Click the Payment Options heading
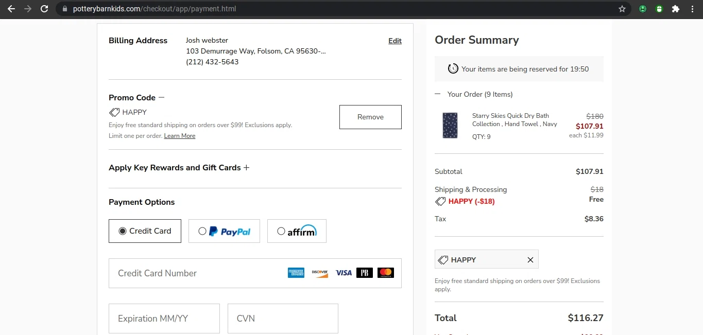The width and height of the screenshot is (703, 335). coord(142,202)
